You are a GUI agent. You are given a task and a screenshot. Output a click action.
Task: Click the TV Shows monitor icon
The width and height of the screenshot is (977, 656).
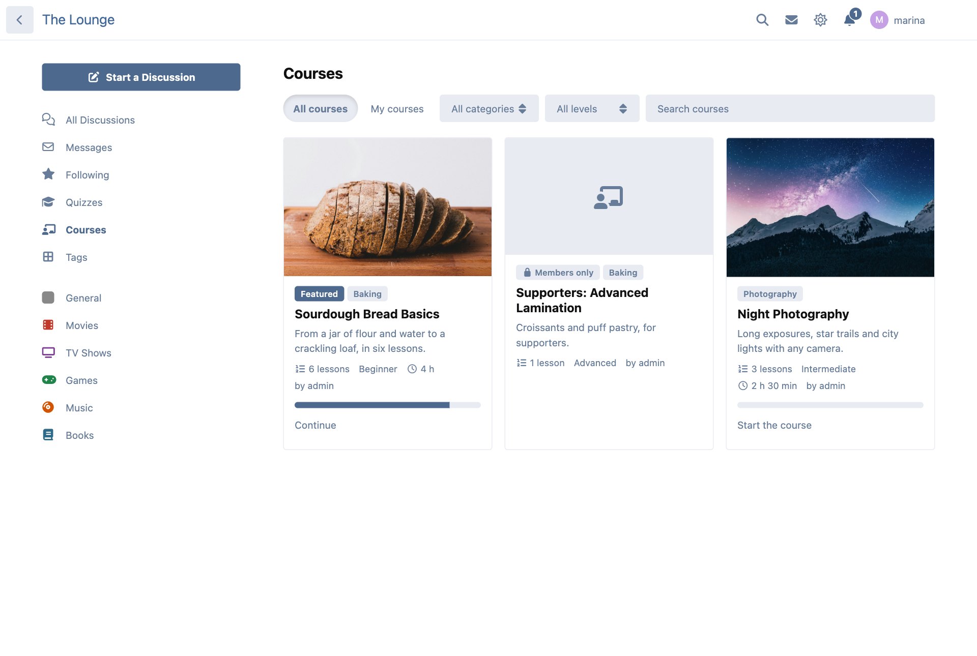[x=48, y=352]
